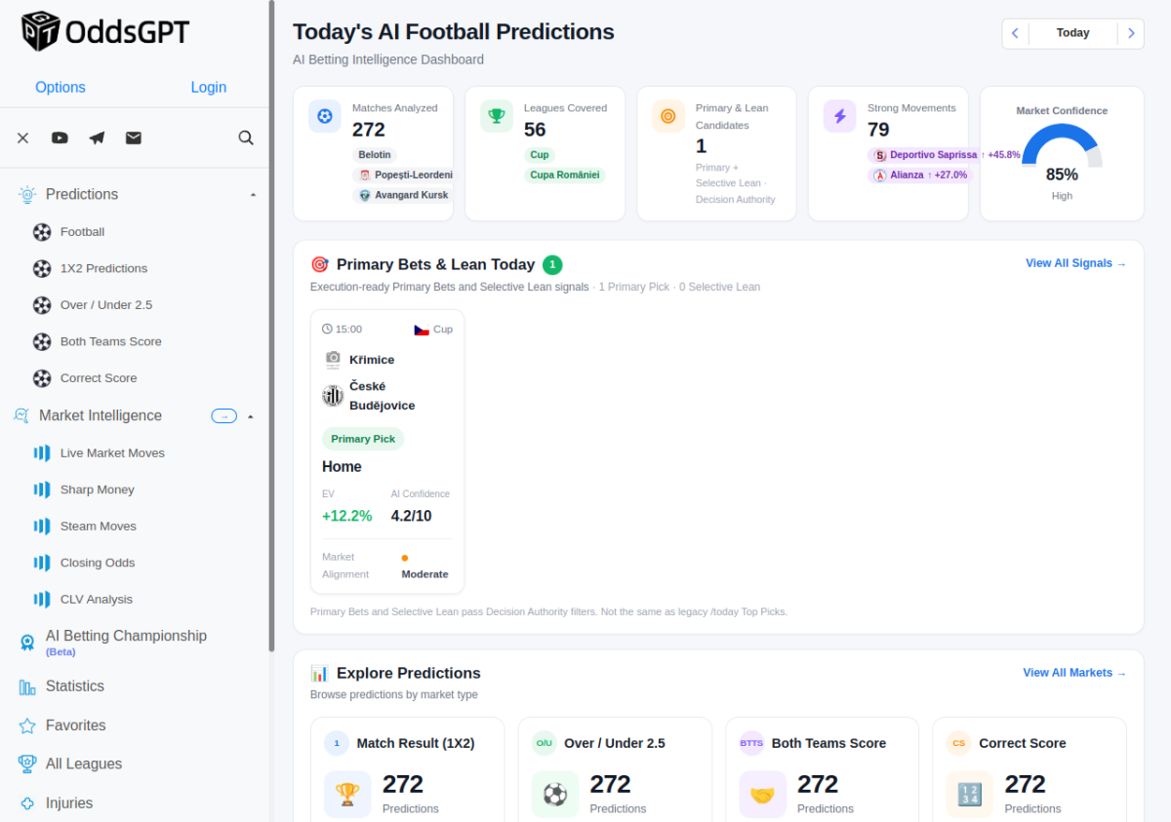The image size is (1171, 822).
Task: Click the Market Intelligence arrow pill
Action: [224, 416]
